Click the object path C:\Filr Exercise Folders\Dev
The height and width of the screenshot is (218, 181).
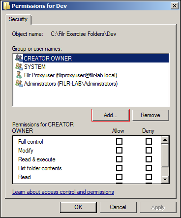[x=84, y=34]
